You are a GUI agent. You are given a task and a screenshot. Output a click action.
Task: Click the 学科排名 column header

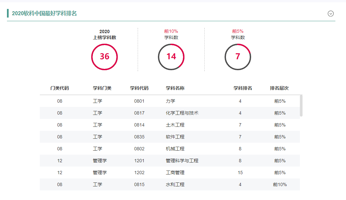[x=242, y=88]
